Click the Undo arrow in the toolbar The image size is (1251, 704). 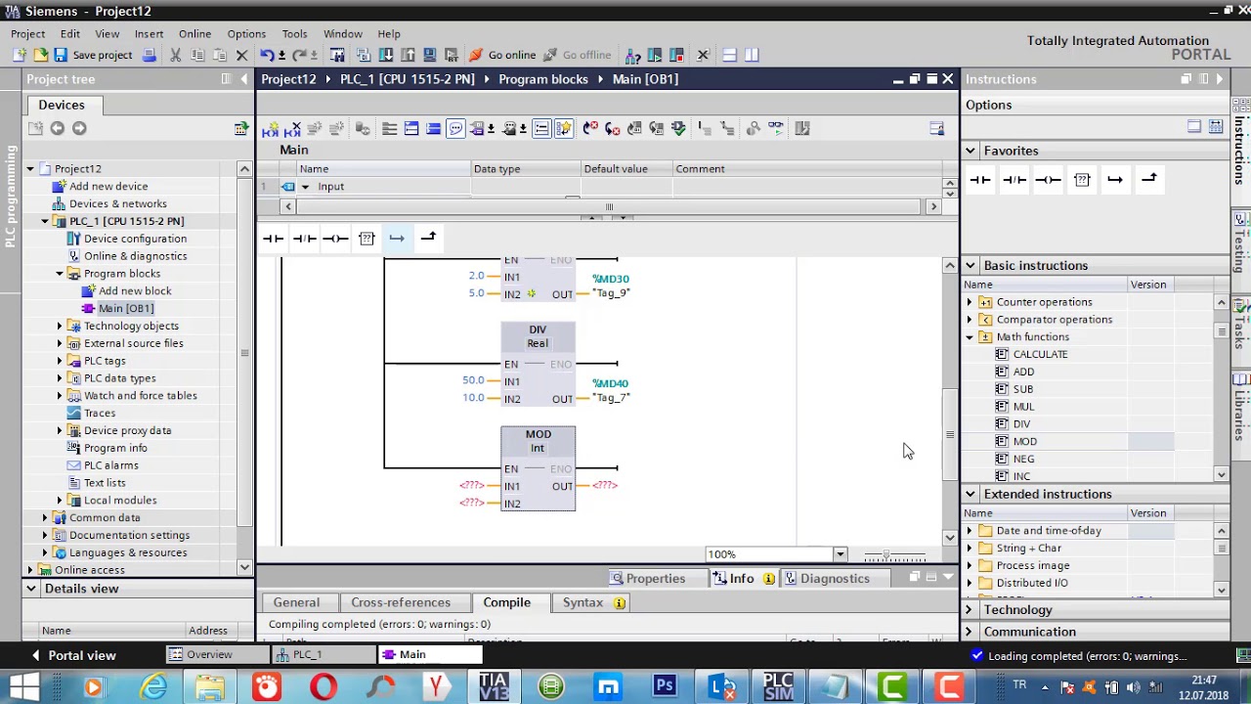tap(266, 55)
